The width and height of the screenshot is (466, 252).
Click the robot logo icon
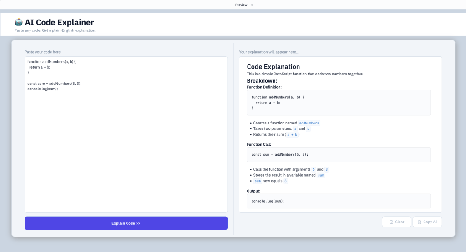pyautogui.click(x=19, y=22)
